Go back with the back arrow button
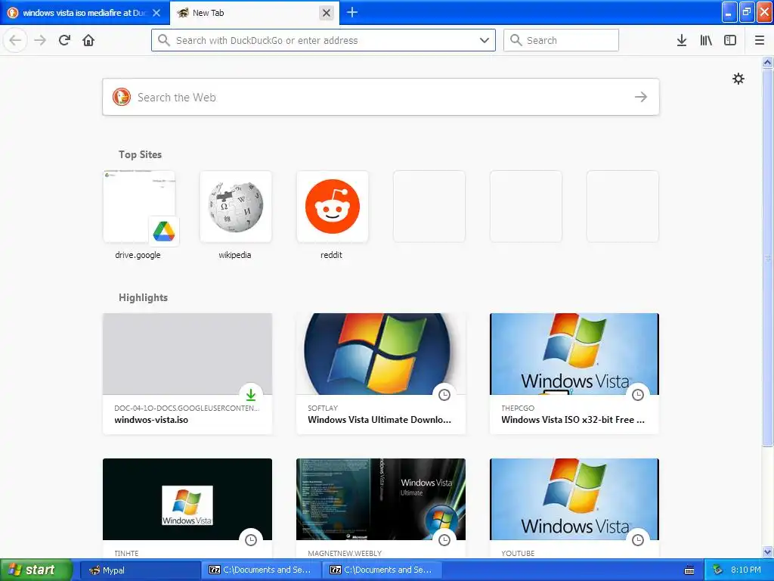The image size is (774, 581). pyautogui.click(x=15, y=40)
